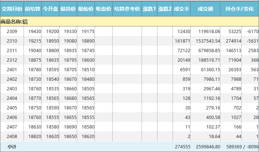Click the 成交额 column header
Image resolution: width=259 pixels, height=152 pixels.
tap(205, 8)
